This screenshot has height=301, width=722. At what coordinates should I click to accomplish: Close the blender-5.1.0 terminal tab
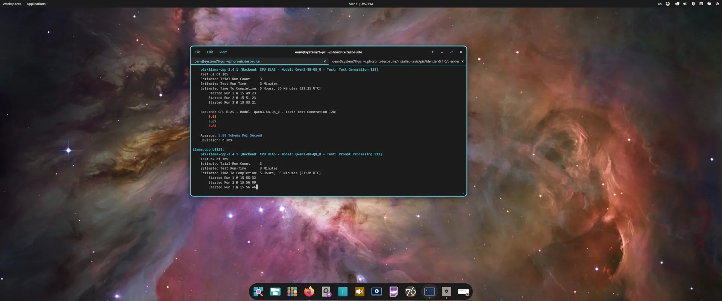[x=463, y=61]
